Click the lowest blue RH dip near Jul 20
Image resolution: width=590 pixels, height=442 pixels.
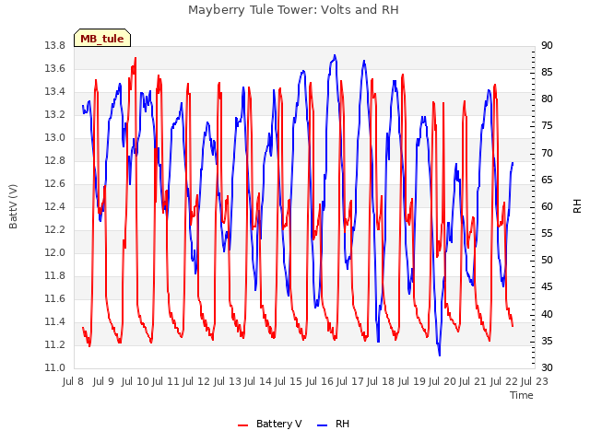[439, 355]
